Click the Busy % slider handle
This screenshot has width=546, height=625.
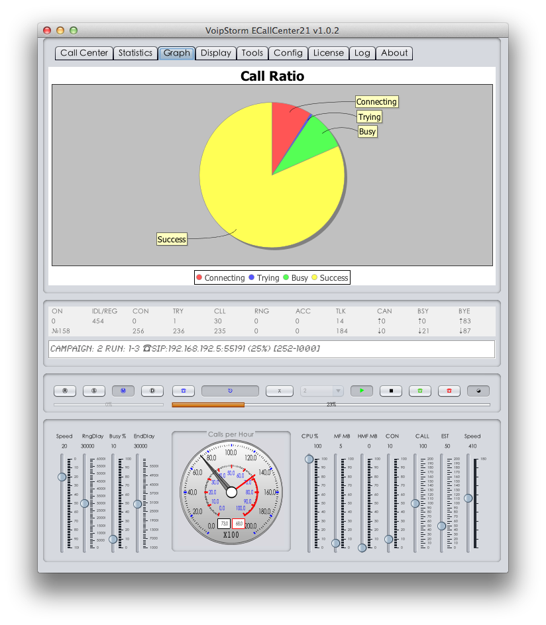(113, 539)
